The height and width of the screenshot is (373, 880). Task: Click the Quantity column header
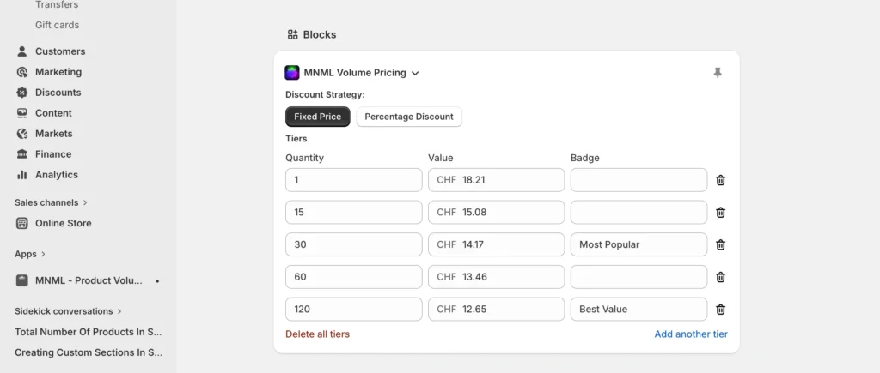point(305,158)
